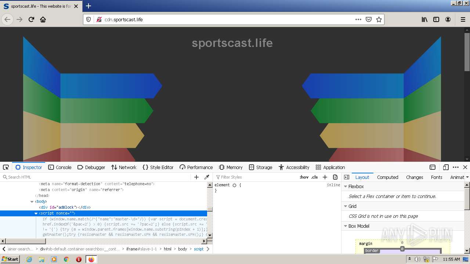
Task: Toggle the sidebar view
Action: [436, 19]
